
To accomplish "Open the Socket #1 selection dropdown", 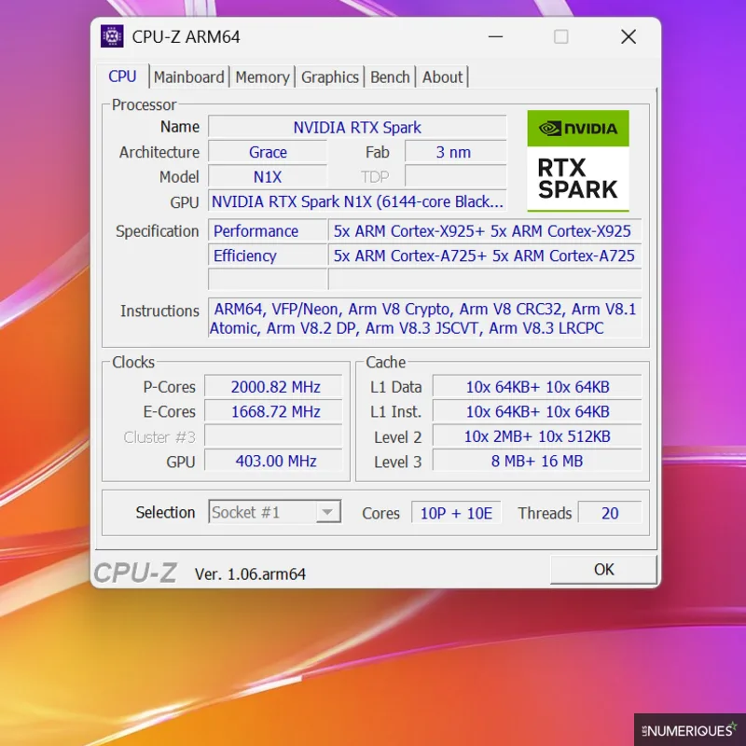I will point(275,512).
